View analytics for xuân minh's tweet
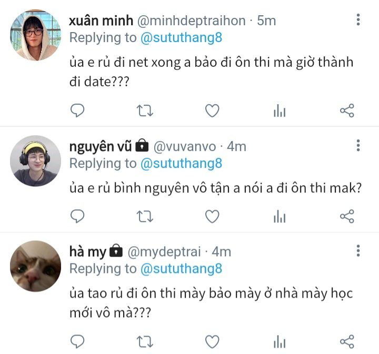The height and width of the screenshot is (354, 379). 280,110
